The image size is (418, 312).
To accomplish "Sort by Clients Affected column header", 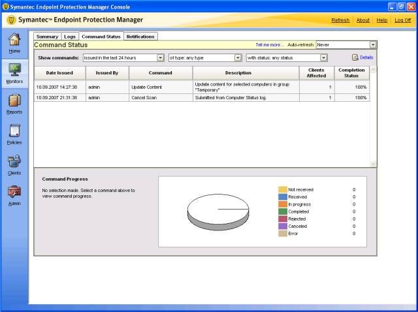I will click(x=316, y=72).
